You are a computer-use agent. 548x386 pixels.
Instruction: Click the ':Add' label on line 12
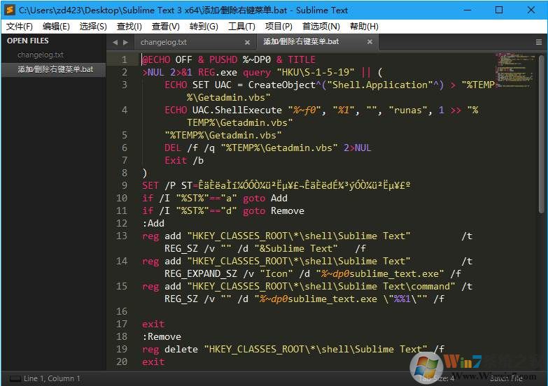(153, 223)
